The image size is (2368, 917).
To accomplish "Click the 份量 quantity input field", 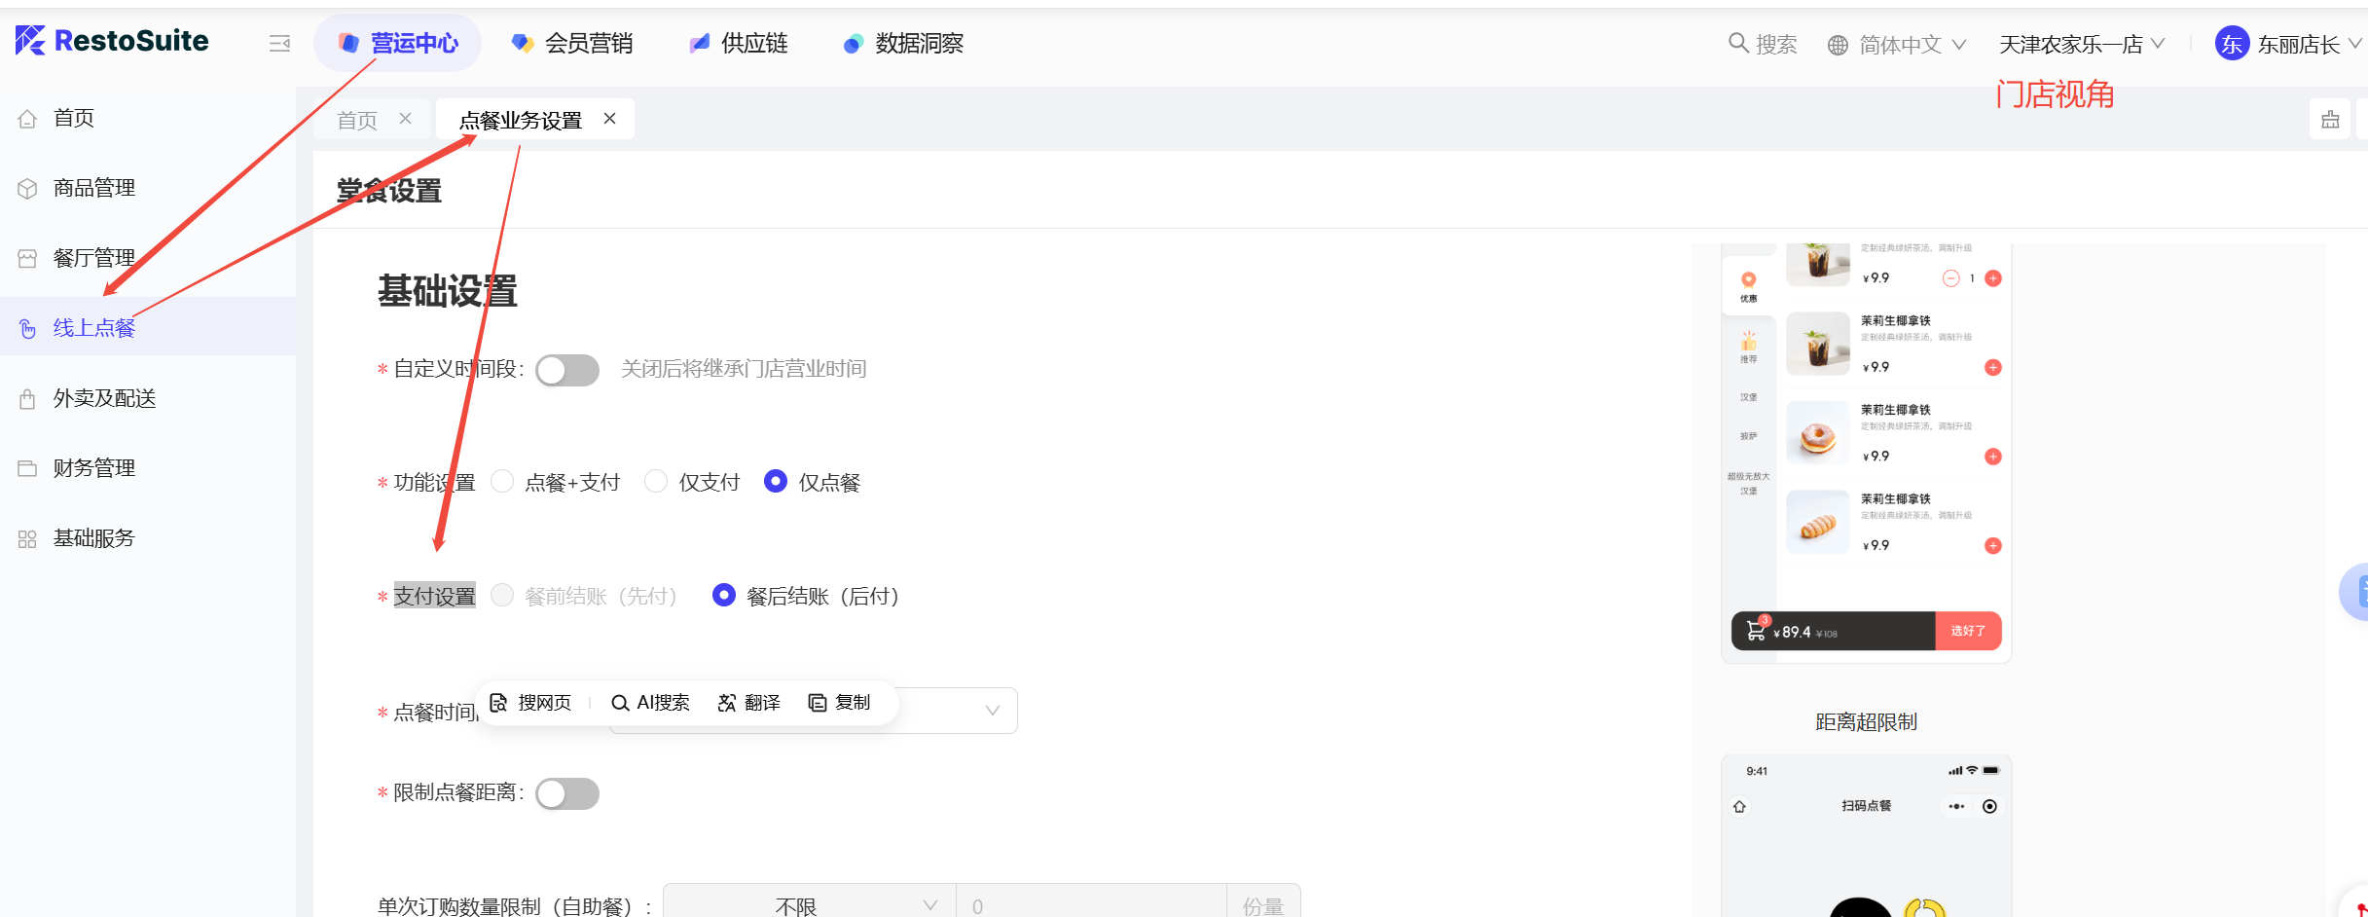I will click(x=1090, y=905).
